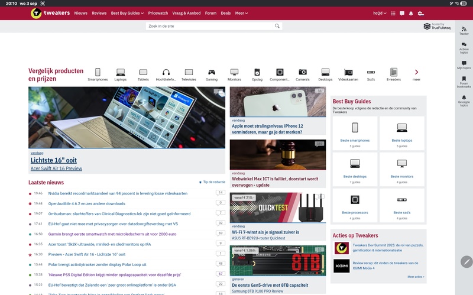Open the Beste ssd's guide tile
This screenshot has height=295, width=473.
[402, 205]
